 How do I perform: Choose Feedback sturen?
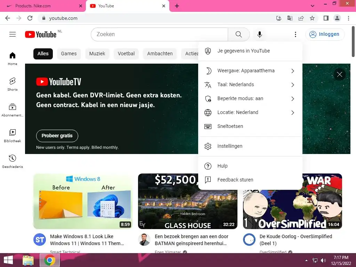point(250,180)
